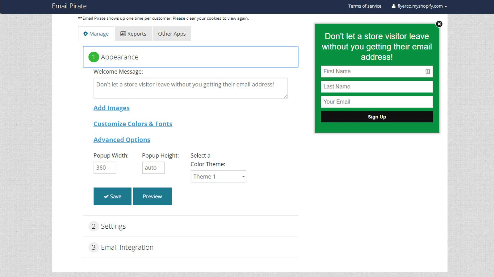Click the autofill icon in First Name field

[x=428, y=71]
